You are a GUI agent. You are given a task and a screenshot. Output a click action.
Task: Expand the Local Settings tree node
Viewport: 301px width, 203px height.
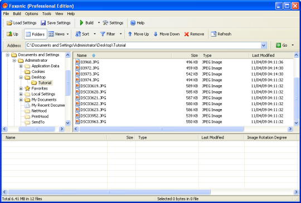click(21, 94)
